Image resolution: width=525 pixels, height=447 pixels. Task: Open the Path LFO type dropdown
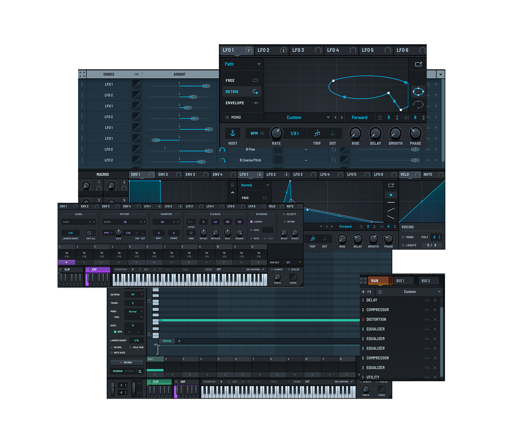pos(259,64)
